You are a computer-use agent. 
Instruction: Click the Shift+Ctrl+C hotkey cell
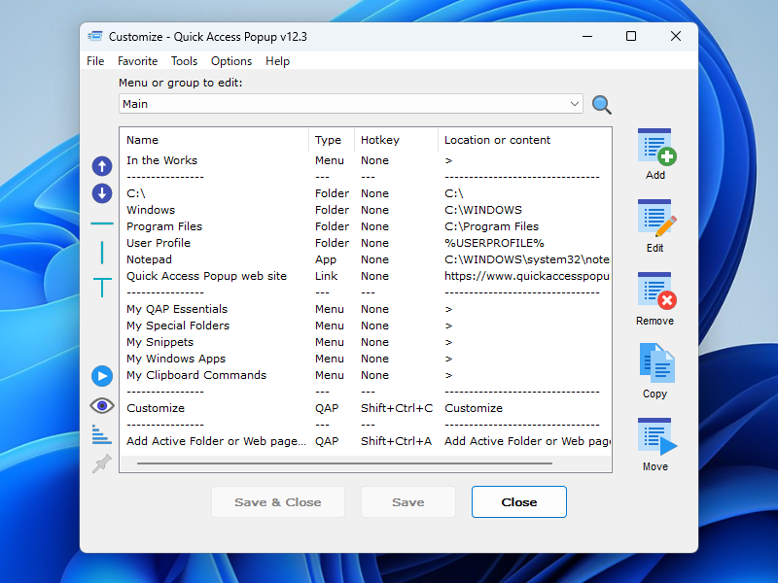(397, 408)
